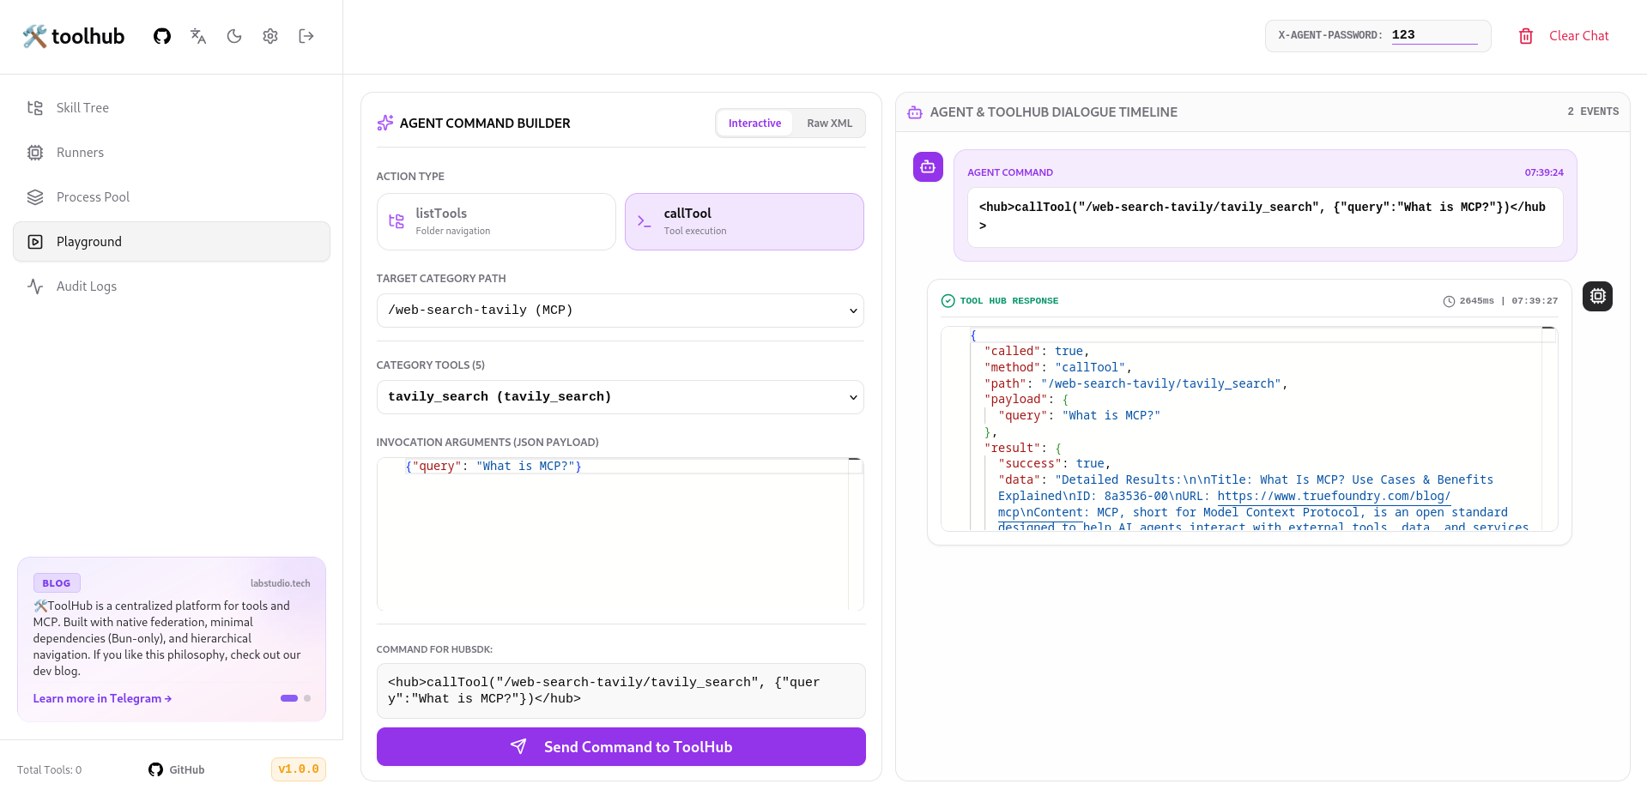This screenshot has height=796, width=1647.
Task: Select callTool action type
Action: pyautogui.click(x=744, y=221)
